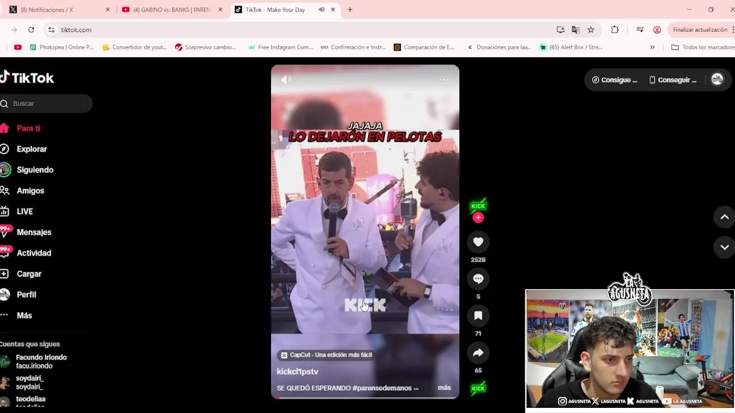
Task: Click the Conseguir app button
Action: pyautogui.click(x=672, y=80)
